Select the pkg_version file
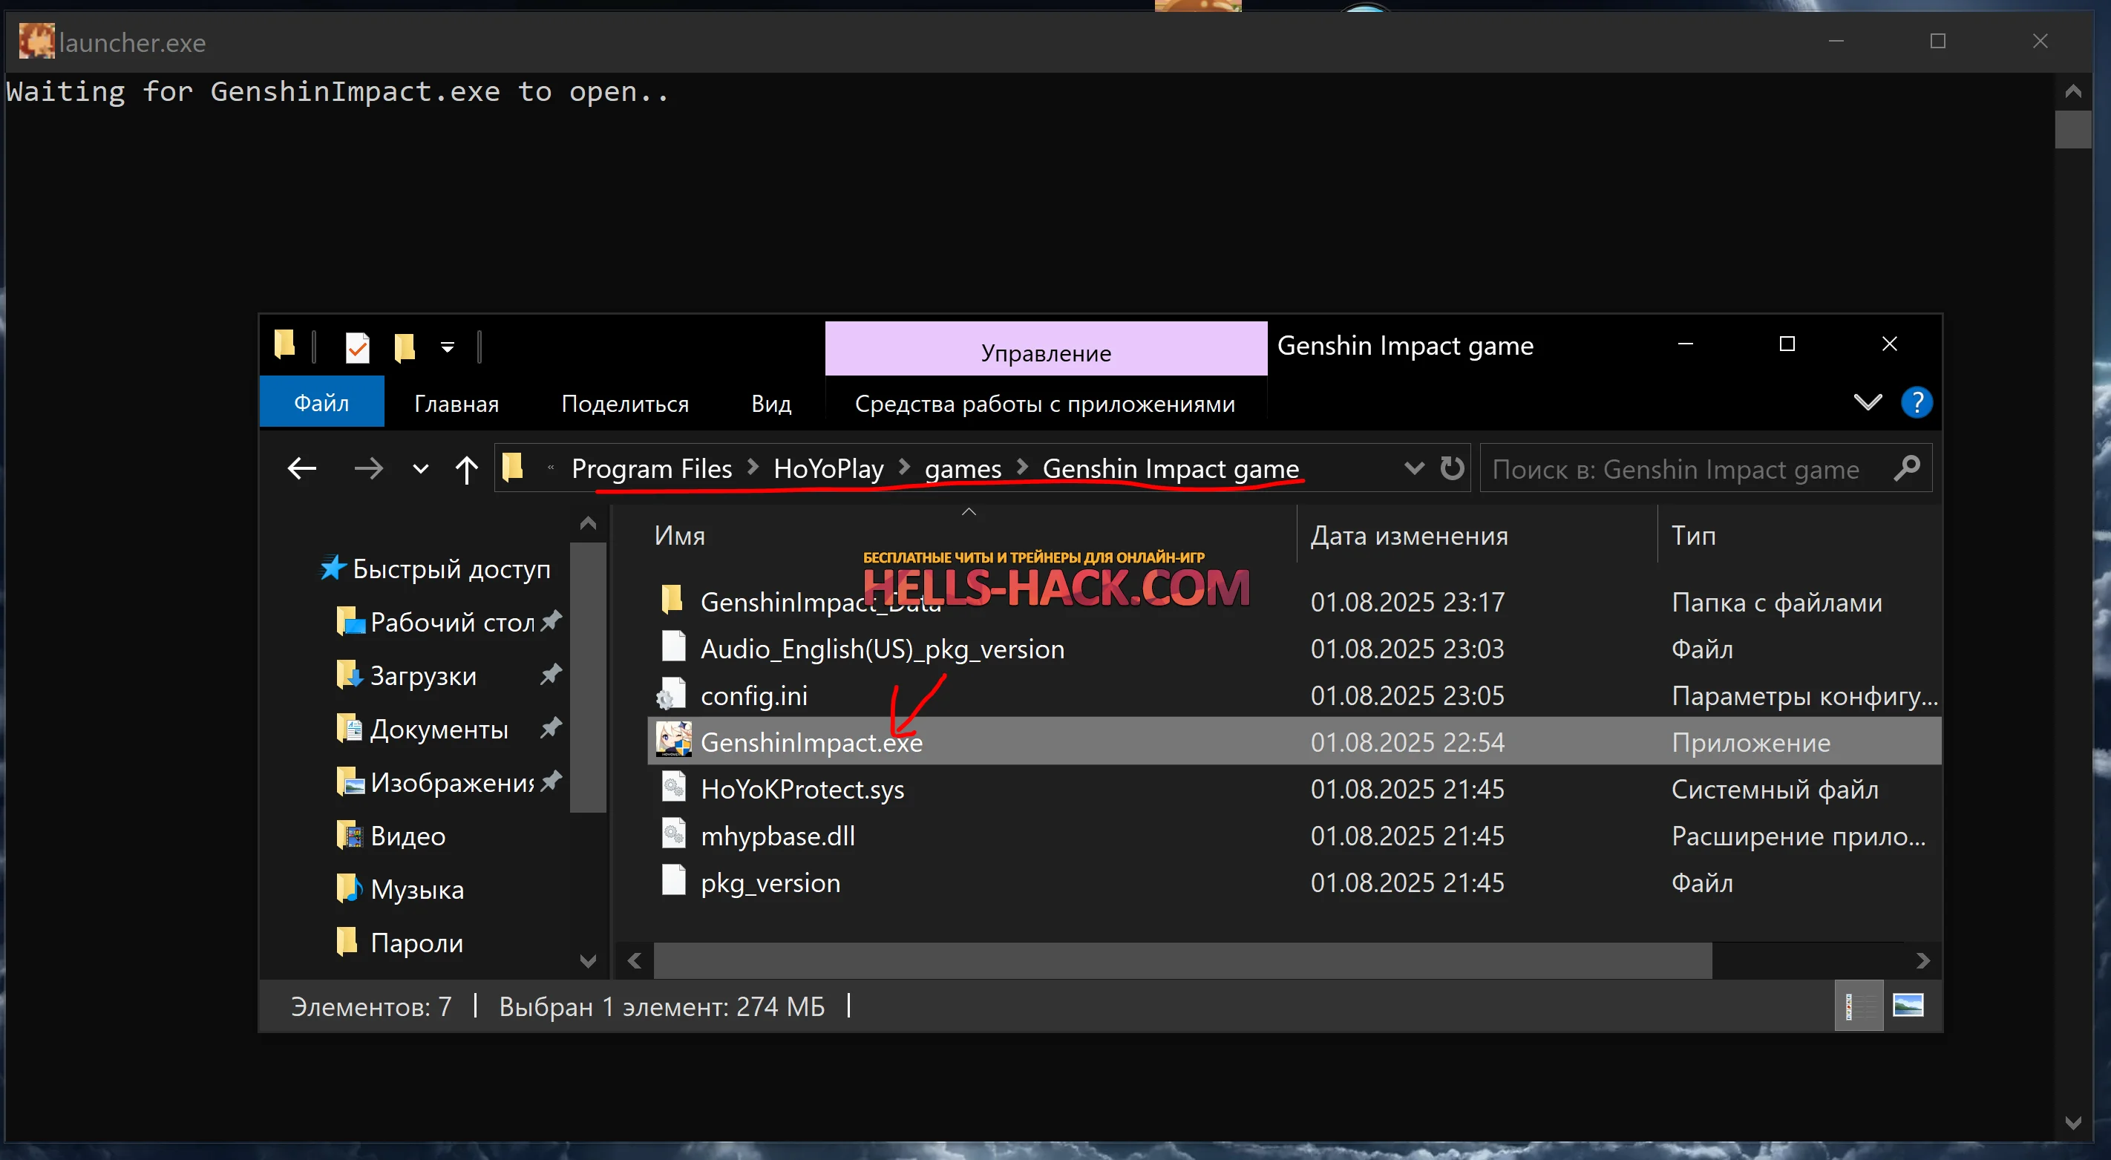This screenshot has width=2111, height=1160. [x=770, y=882]
